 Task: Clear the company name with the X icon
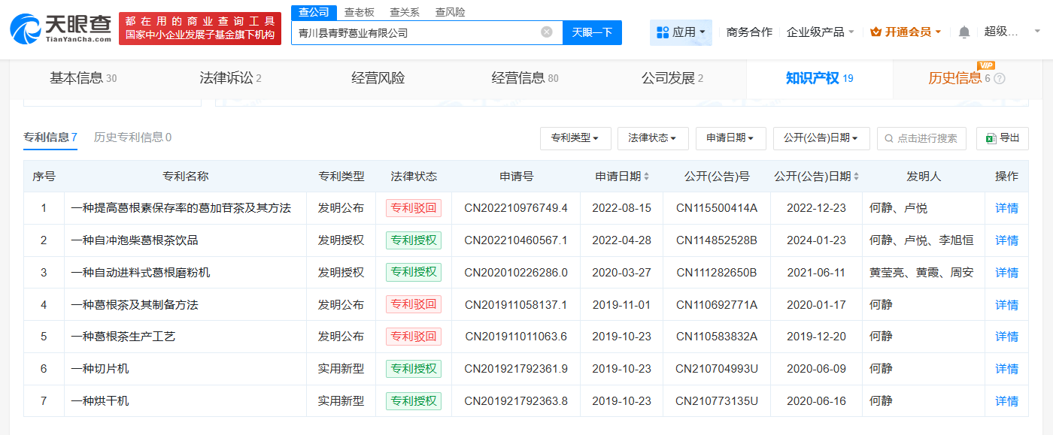click(x=548, y=32)
